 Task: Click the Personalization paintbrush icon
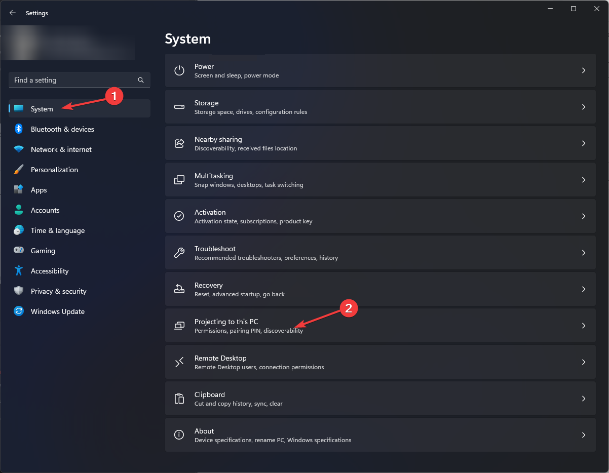coord(19,170)
